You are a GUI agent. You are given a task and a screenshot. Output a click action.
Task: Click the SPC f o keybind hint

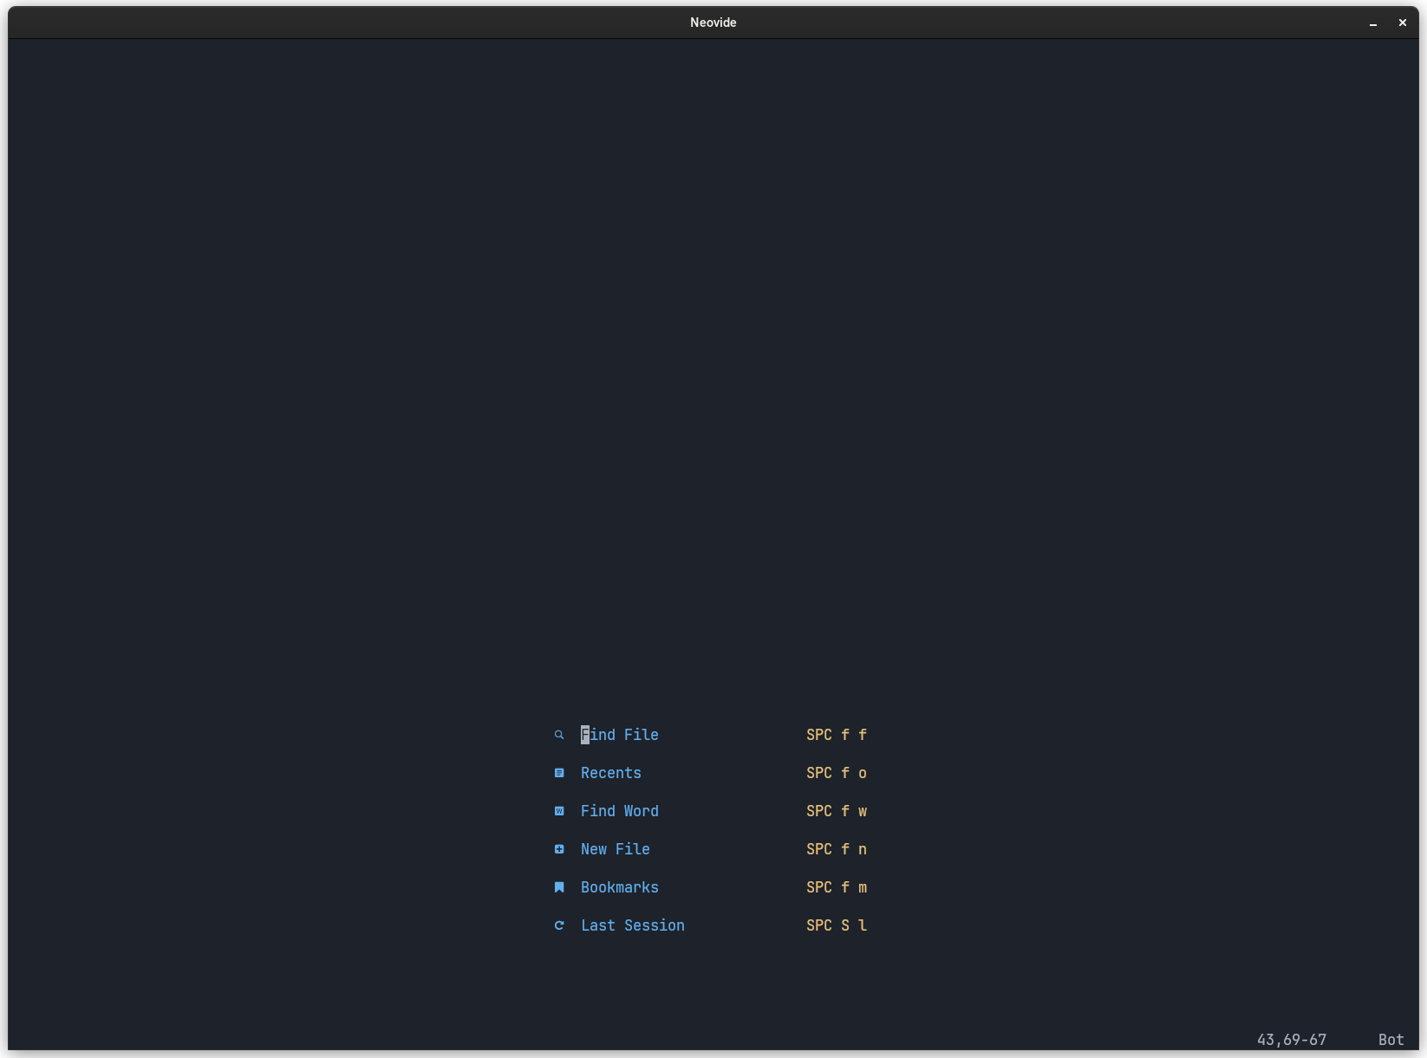coord(836,773)
